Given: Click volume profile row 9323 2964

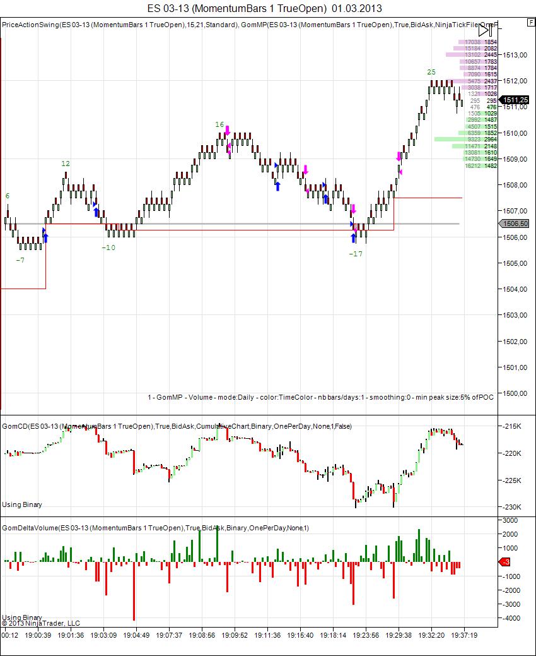Looking at the screenshot, I should [x=466, y=140].
